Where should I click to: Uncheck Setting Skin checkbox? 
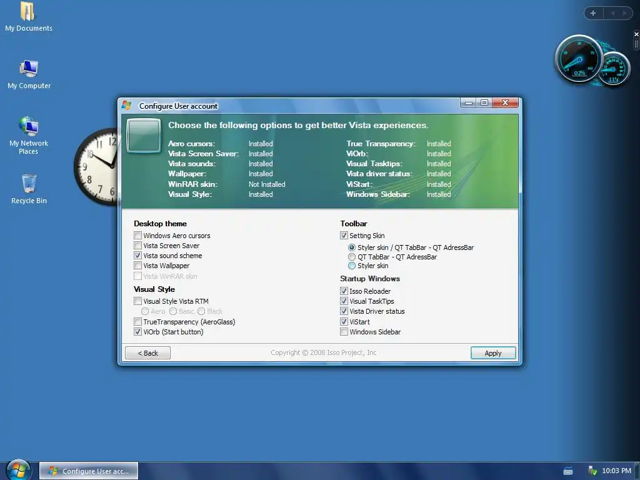pos(344,236)
